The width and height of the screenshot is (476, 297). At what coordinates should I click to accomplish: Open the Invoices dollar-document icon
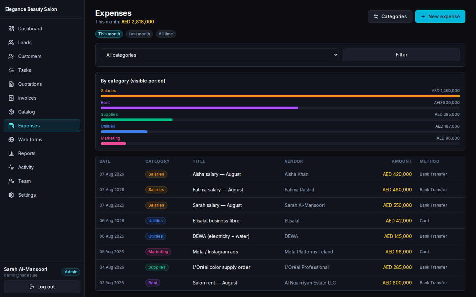(11, 98)
